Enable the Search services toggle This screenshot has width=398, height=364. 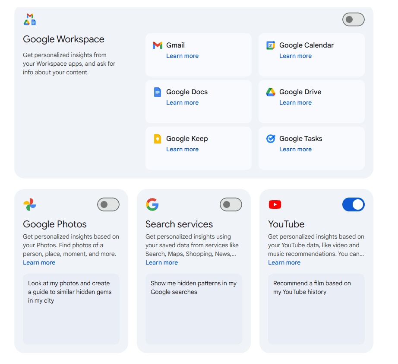[x=231, y=204]
